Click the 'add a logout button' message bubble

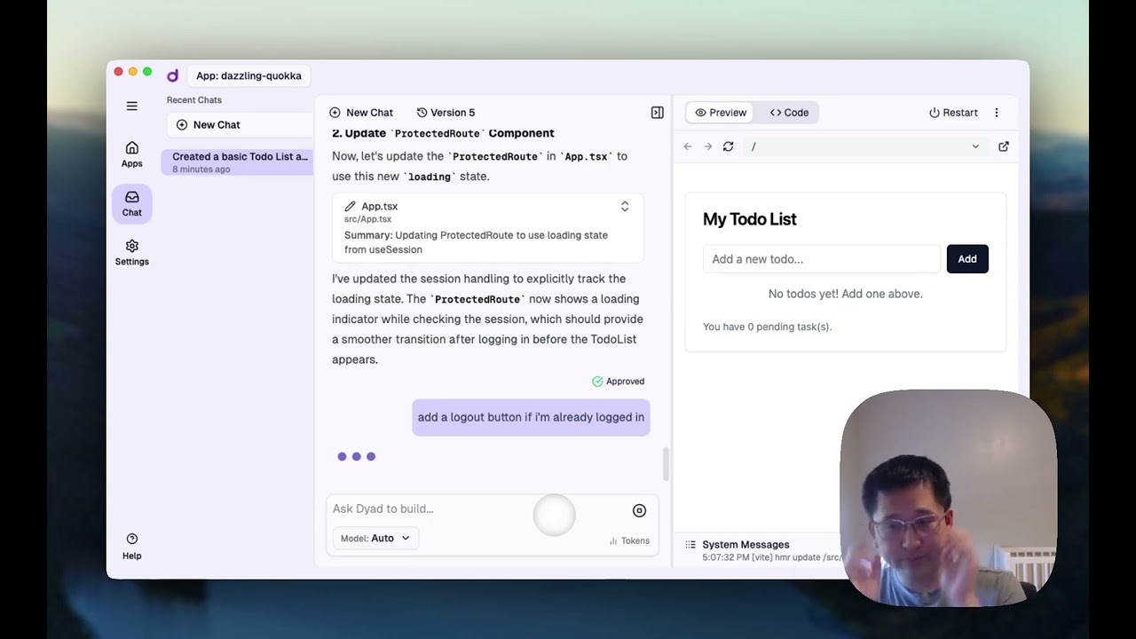tap(531, 417)
